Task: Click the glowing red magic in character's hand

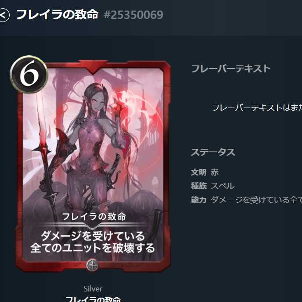Action: pyautogui.click(x=123, y=102)
